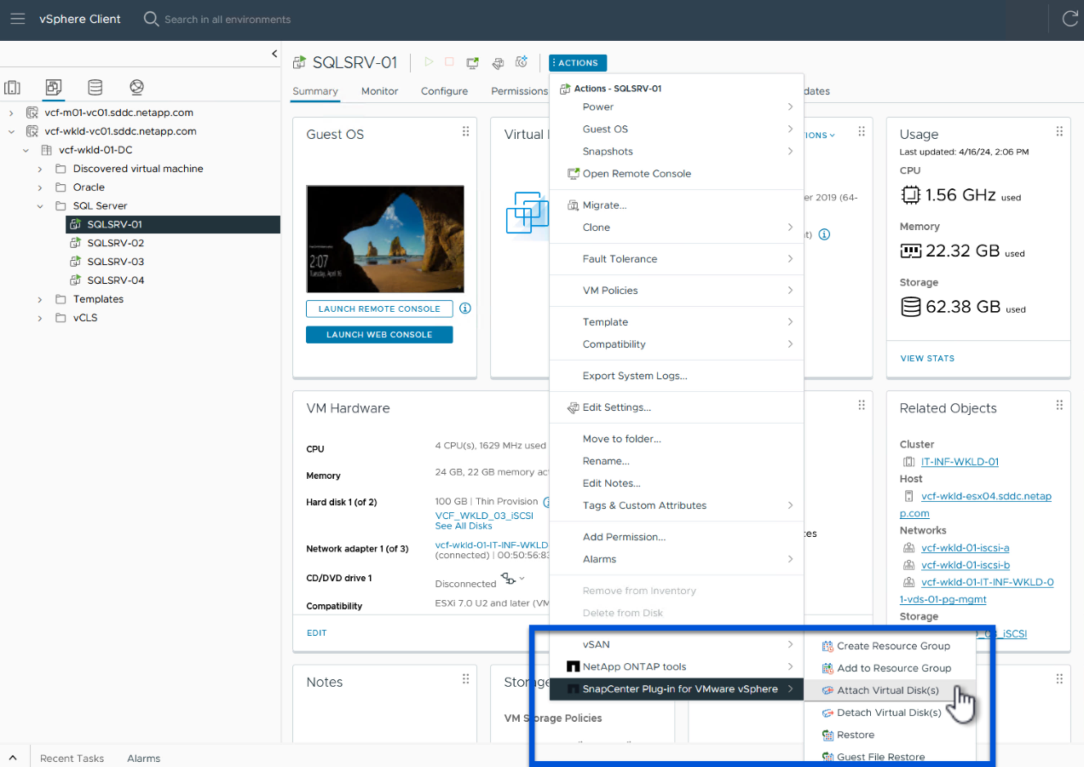Click the info icon beside Launch Remote Console
Image resolution: width=1084 pixels, height=767 pixels.
(x=465, y=309)
